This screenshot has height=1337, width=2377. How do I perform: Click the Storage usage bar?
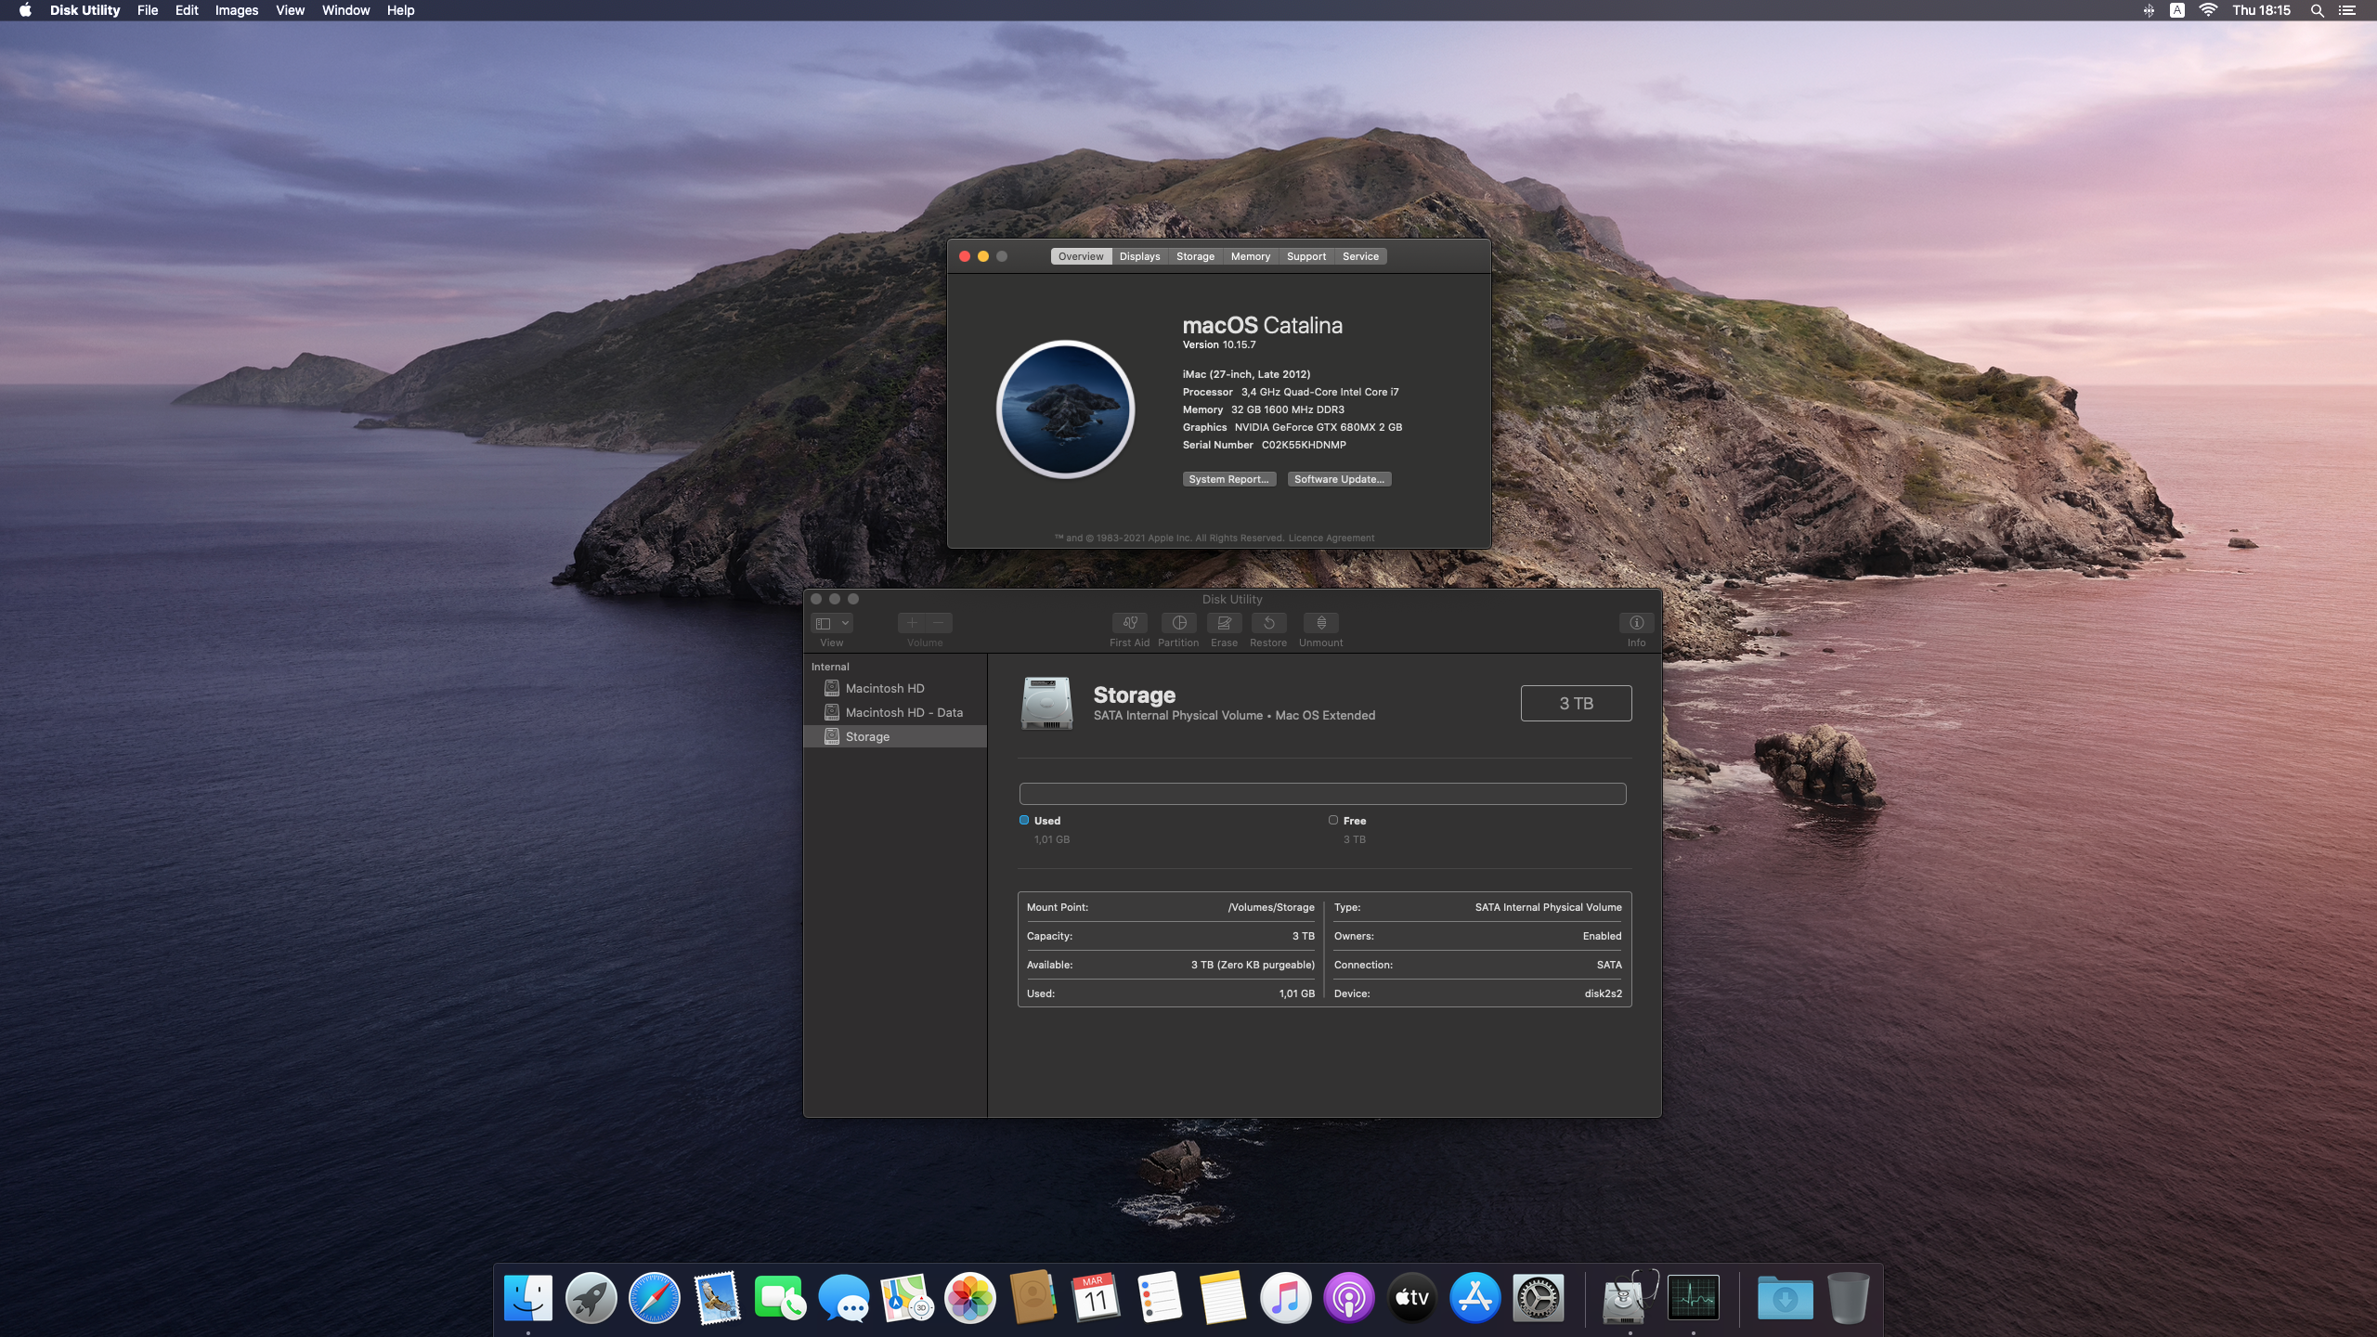click(x=1322, y=794)
